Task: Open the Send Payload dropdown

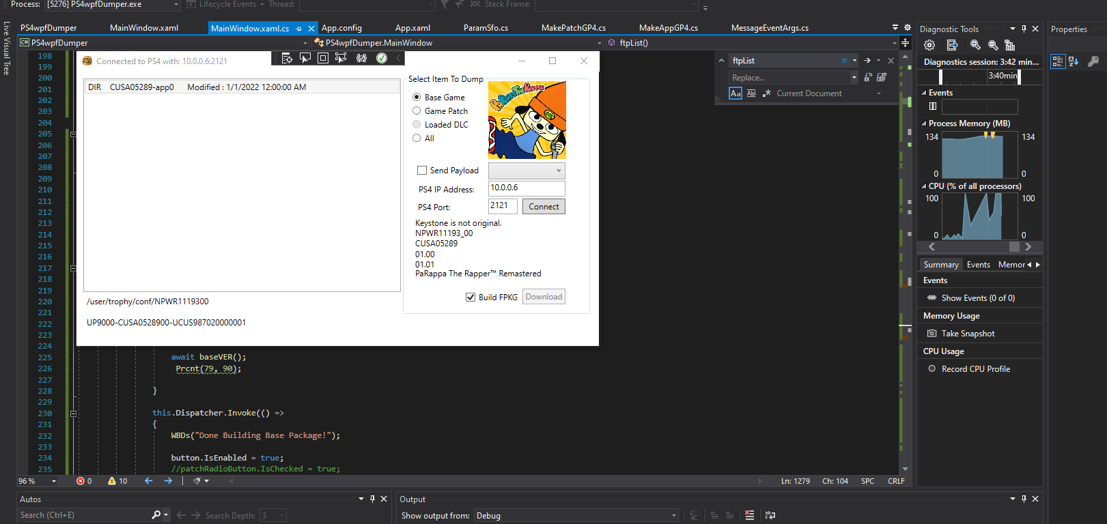Action: point(527,171)
